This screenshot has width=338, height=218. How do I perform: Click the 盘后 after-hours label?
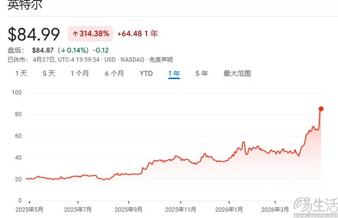coord(16,50)
